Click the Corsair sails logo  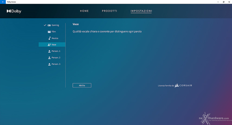[x=176, y=85]
